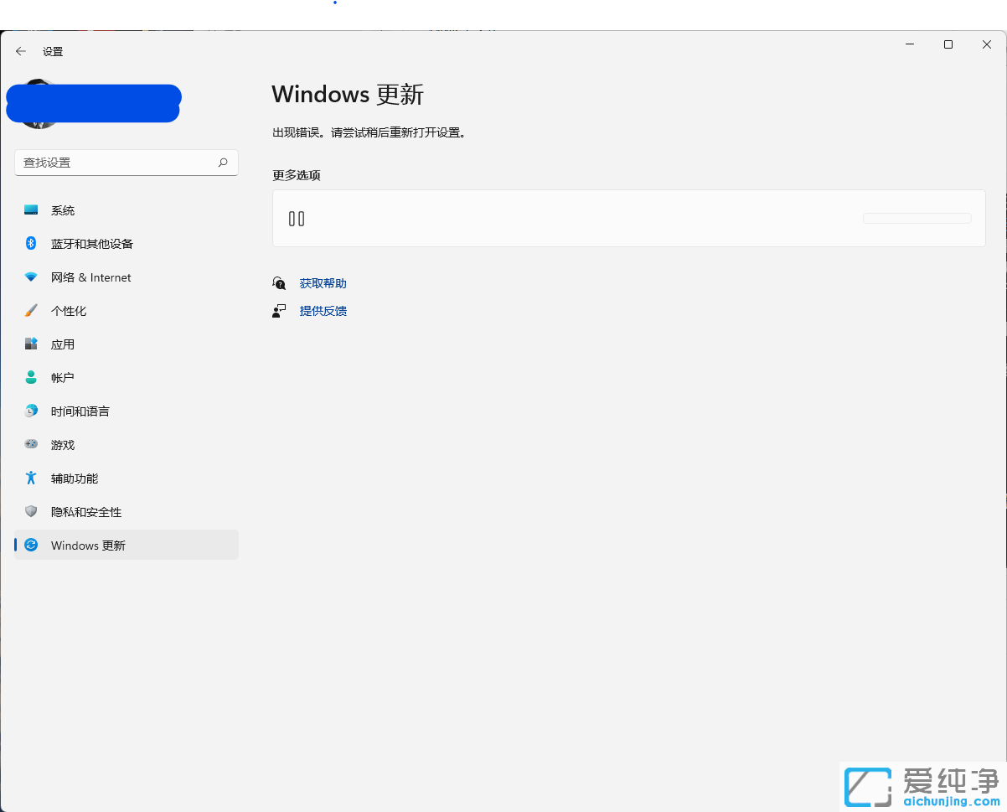Open 网络 & Internet settings icon

[x=30, y=277]
